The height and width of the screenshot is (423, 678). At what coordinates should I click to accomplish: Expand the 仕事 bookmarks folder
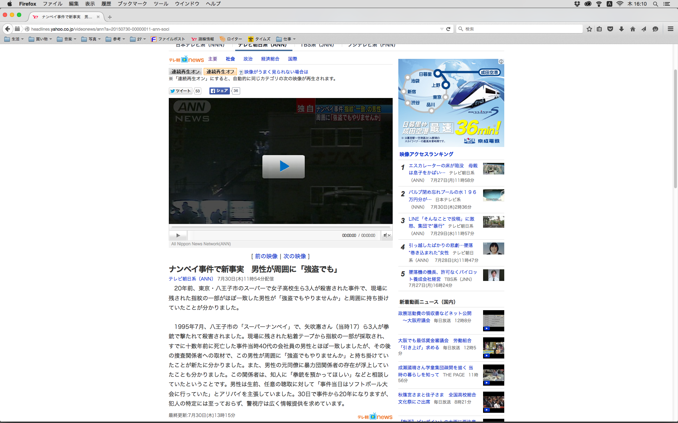click(x=286, y=39)
